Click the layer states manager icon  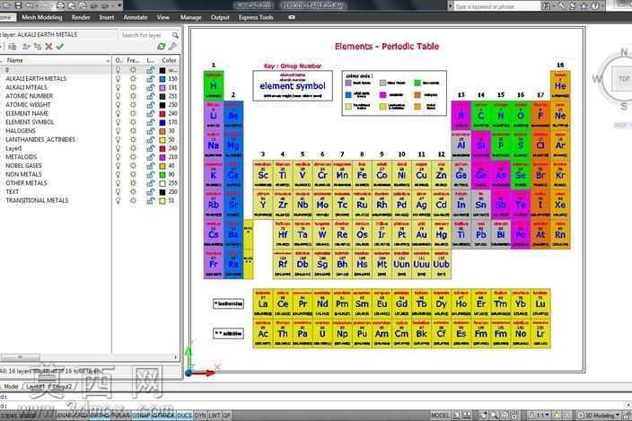(13, 47)
